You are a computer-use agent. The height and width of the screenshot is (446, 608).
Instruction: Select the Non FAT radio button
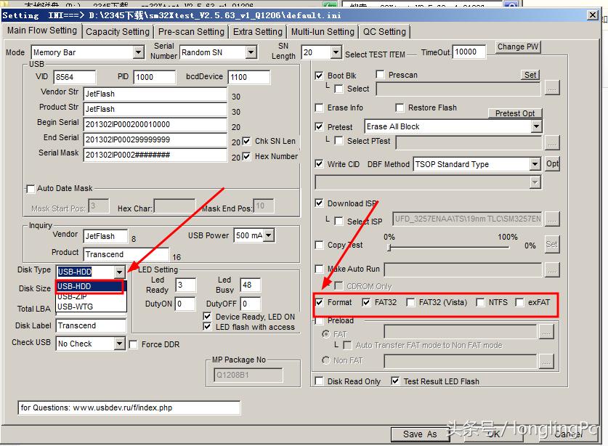tap(325, 360)
